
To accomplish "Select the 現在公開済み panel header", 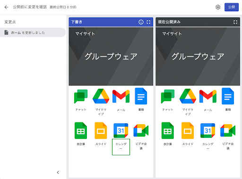I will pyautogui.click(x=198, y=22).
